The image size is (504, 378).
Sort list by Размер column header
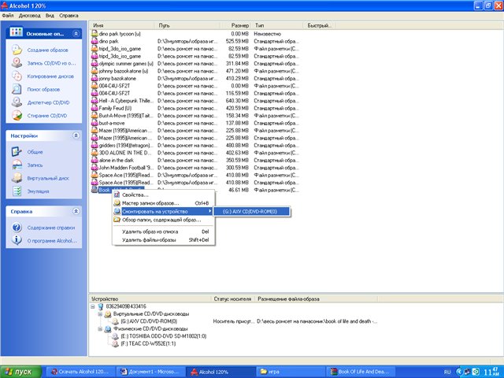[x=240, y=26]
